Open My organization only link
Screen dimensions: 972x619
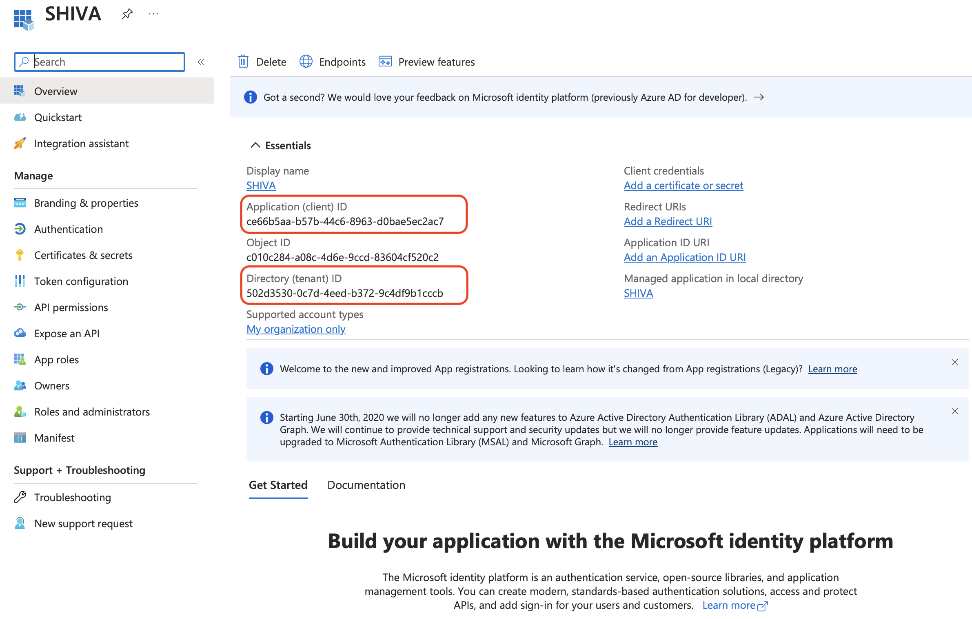coord(296,329)
